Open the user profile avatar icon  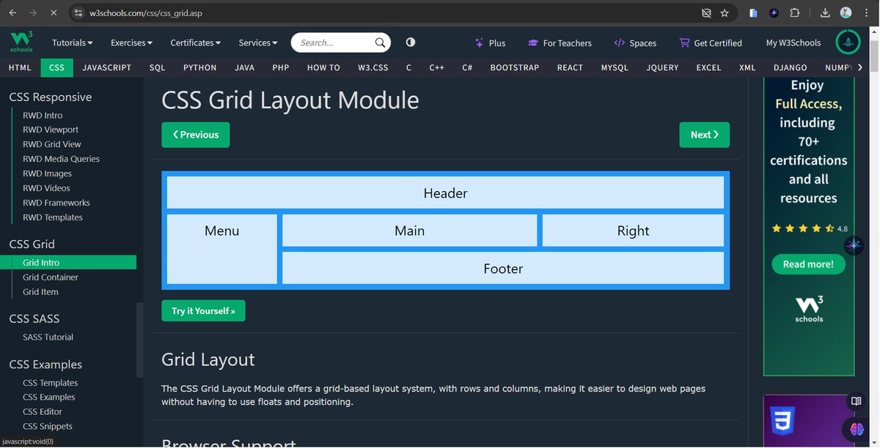[x=848, y=42]
